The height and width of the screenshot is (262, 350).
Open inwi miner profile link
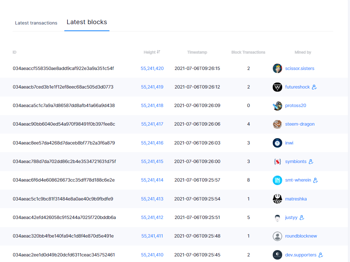click(289, 143)
